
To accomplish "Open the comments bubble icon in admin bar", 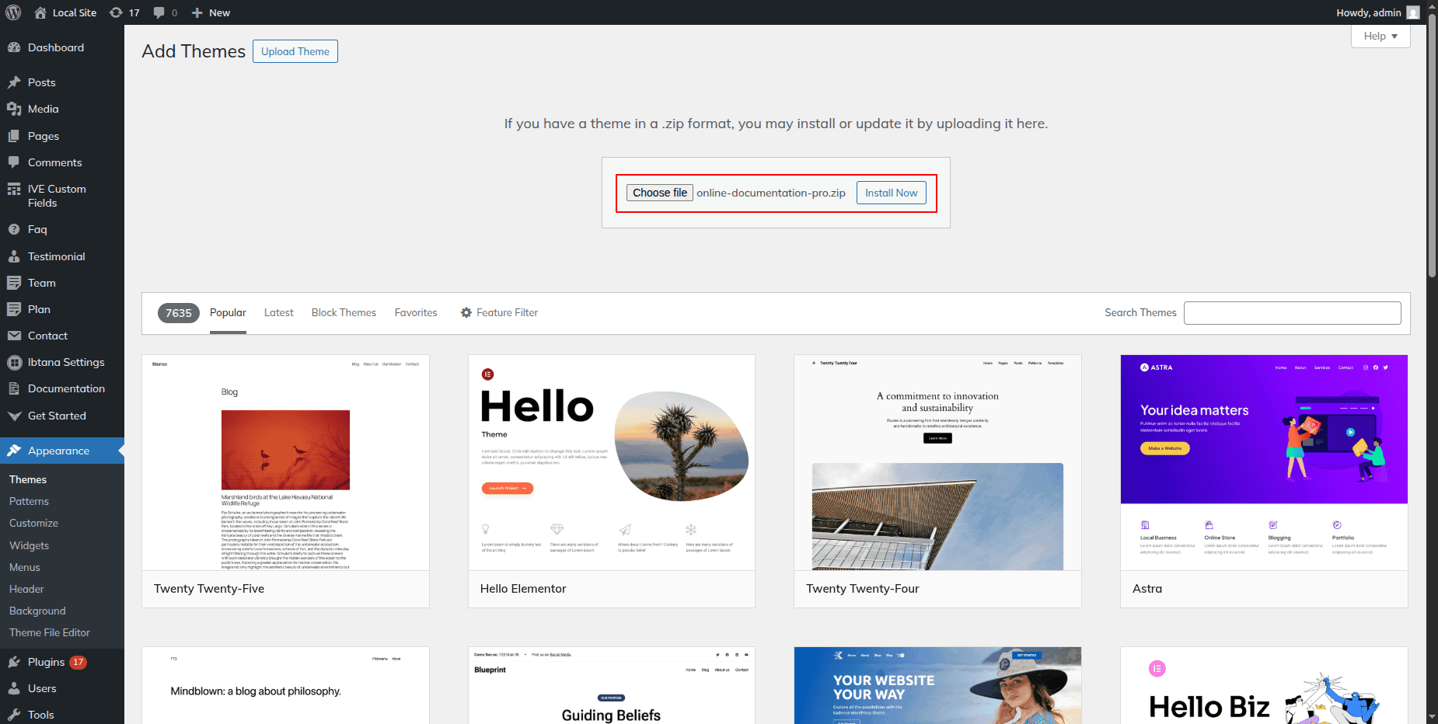I will [159, 12].
